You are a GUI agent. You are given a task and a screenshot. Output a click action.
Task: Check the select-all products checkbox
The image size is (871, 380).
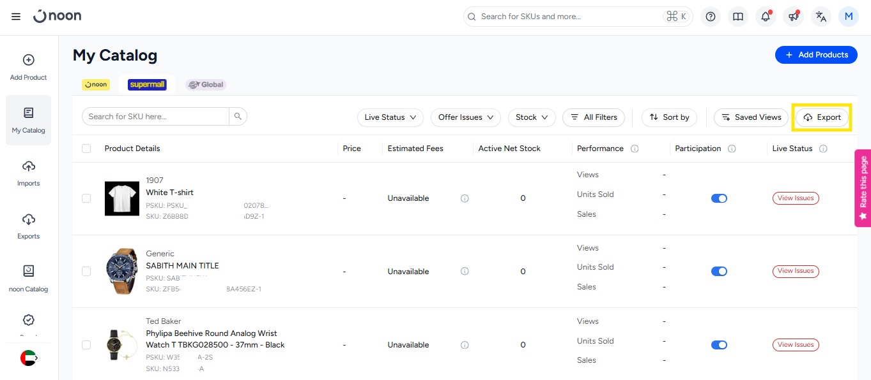tap(86, 149)
